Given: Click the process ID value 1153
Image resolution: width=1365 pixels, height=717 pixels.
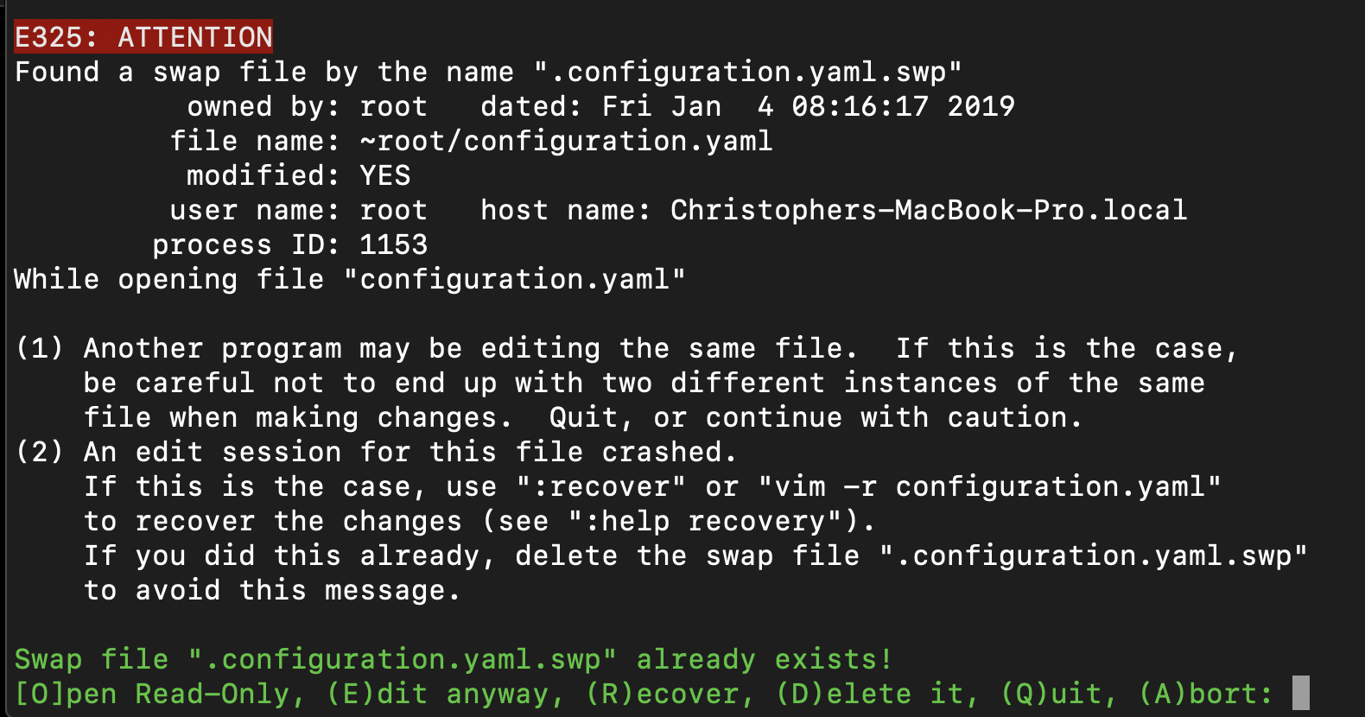Looking at the screenshot, I should coord(393,244).
